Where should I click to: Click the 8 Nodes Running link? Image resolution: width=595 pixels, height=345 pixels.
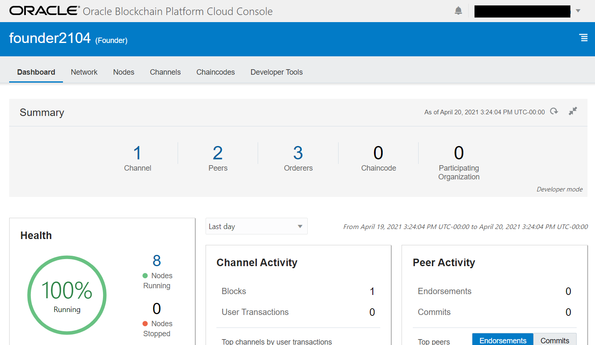tap(157, 261)
